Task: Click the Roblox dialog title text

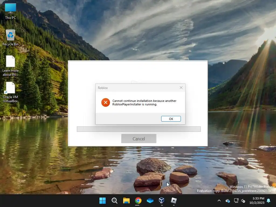Action: (x=103, y=88)
